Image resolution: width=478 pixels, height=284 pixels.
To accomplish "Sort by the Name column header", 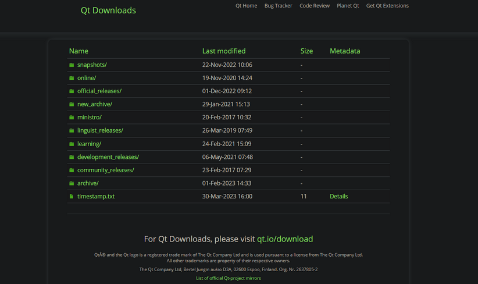I will click(x=79, y=51).
